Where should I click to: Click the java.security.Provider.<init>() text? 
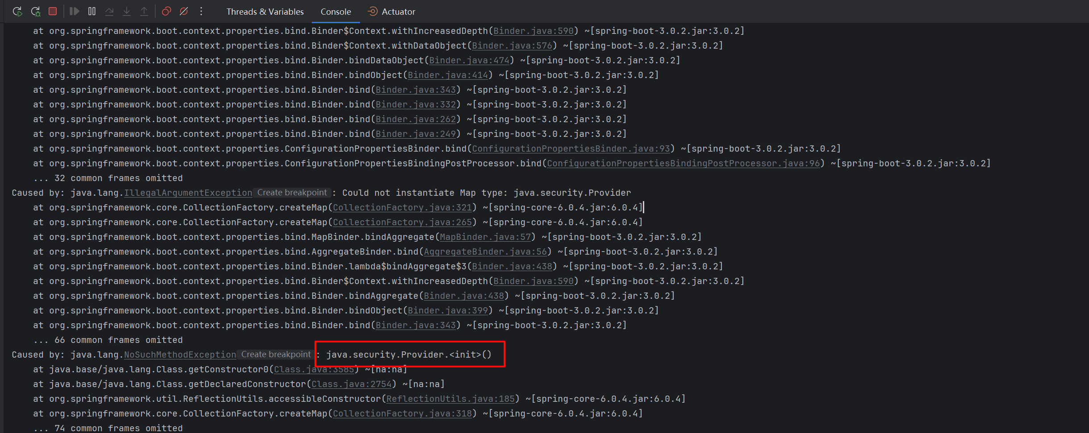pos(409,355)
